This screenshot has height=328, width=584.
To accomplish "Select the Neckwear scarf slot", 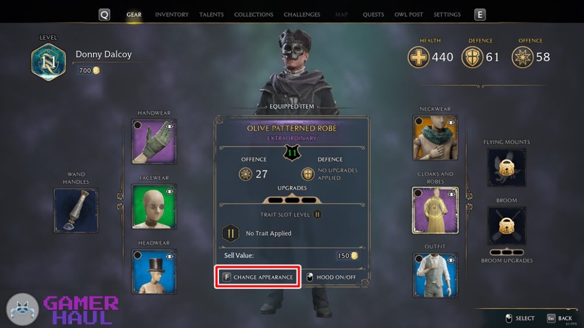I will [435, 138].
